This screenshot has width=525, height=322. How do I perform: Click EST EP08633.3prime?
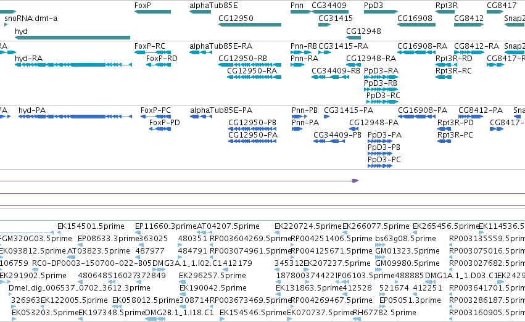click(108, 239)
